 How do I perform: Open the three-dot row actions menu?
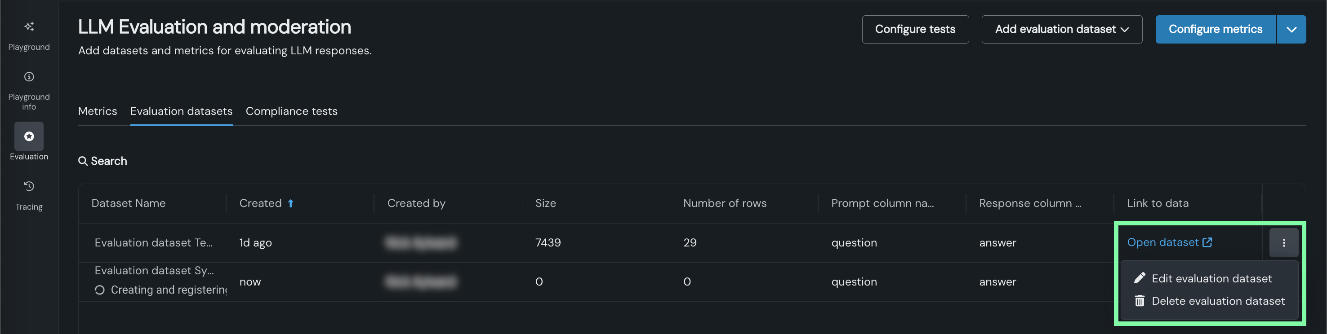click(x=1283, y=243)
